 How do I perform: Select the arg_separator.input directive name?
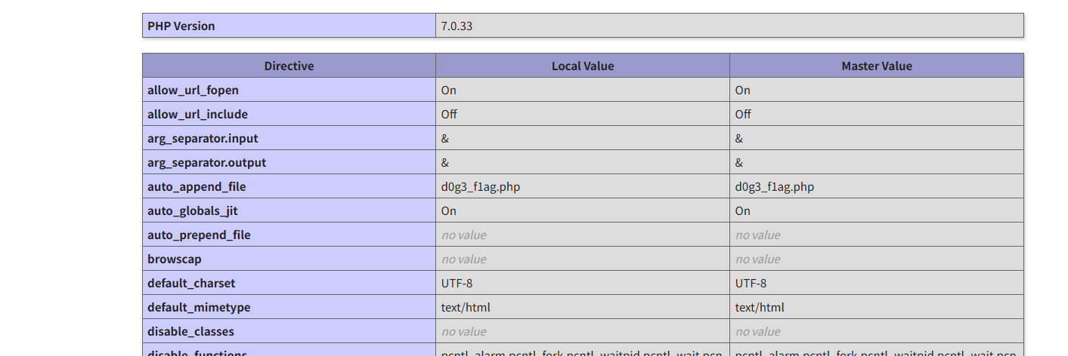(203, 138)
